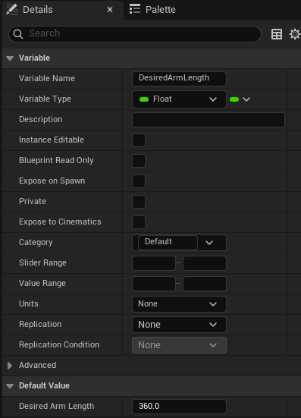This screenshot has height=418, width=301.
Task: Click the Private label
Action: 33,201
